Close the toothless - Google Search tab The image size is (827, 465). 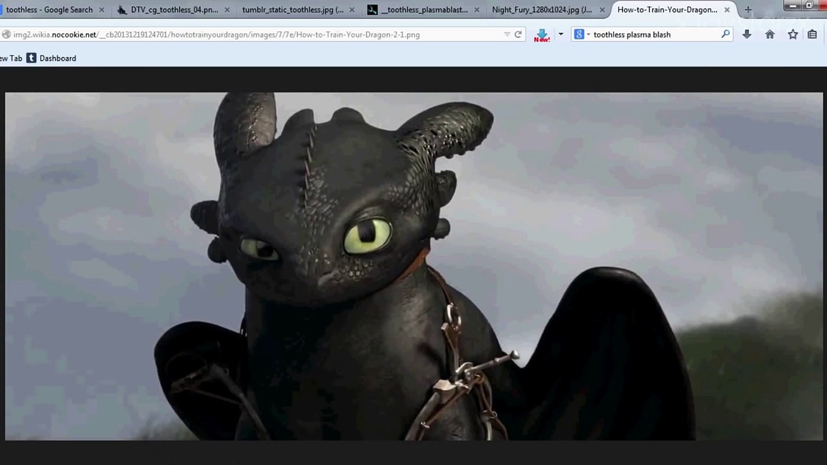(x=101, y=10)
